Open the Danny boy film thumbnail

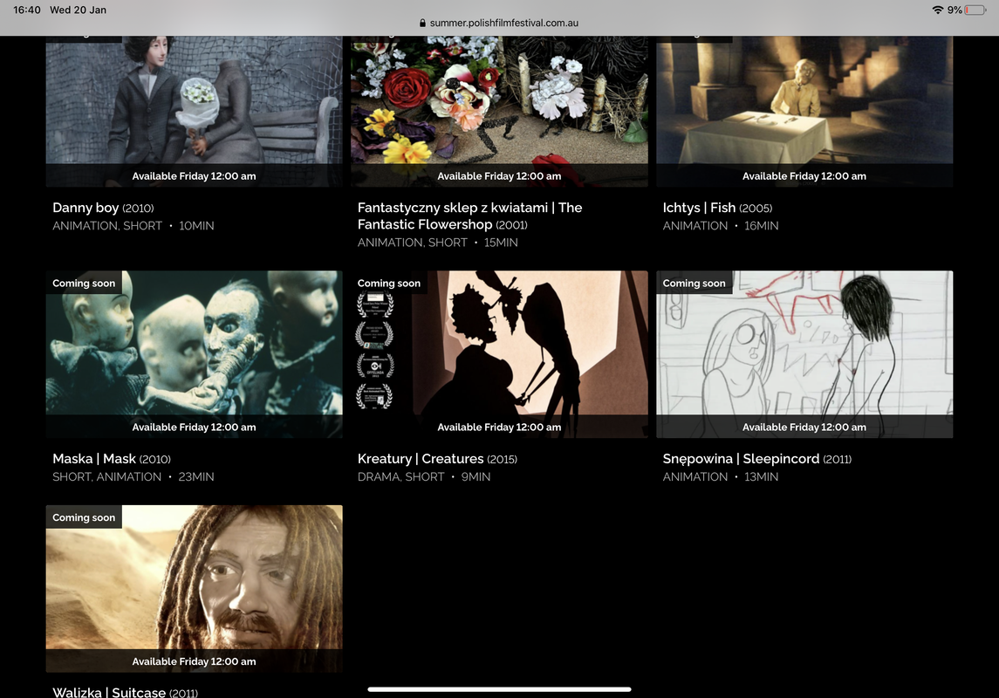point(194,112)
